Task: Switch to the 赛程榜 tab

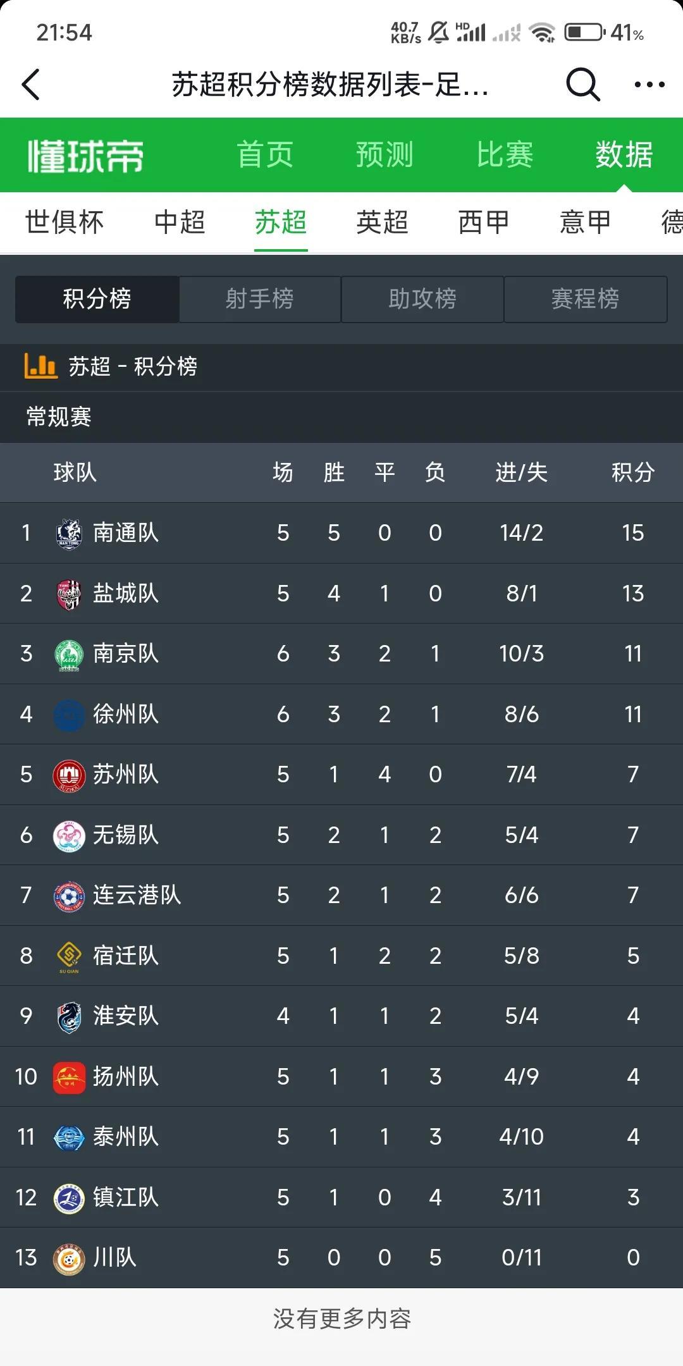Action: click(x=585, y=299)
